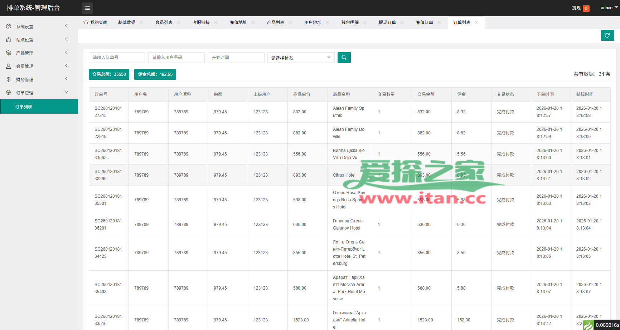Close the 订单列表 tab

coord(476,23)
